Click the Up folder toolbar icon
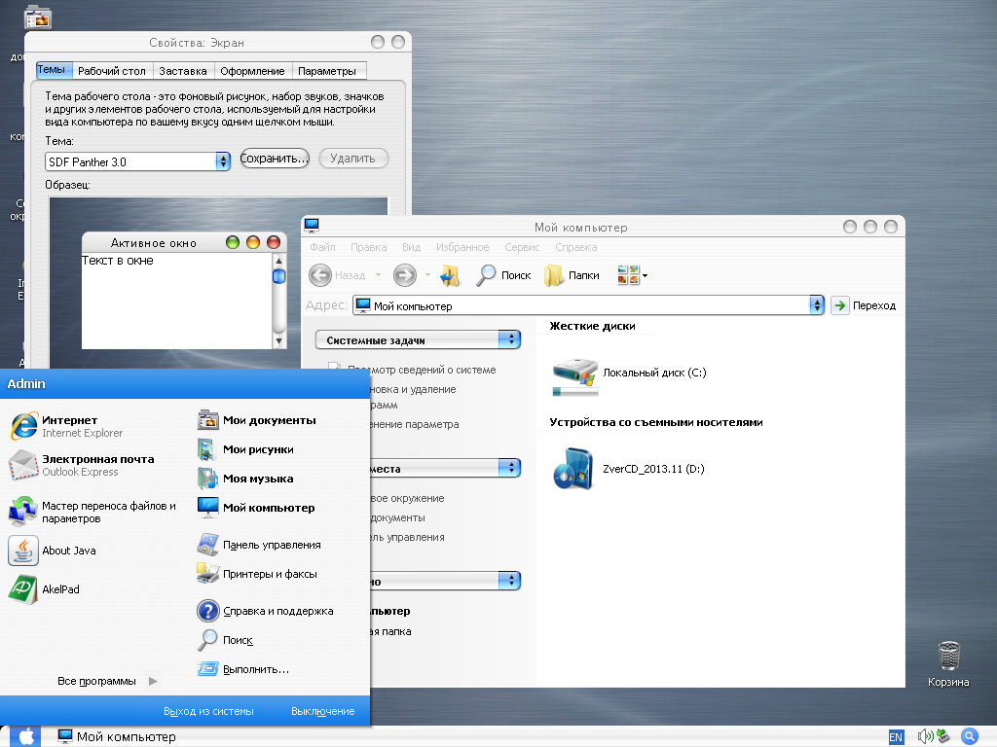Image resolution: width=997 pixels, height=747 pixels. [450, 275]
